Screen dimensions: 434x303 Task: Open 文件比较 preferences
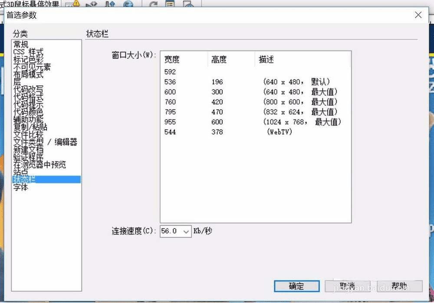tap(28, 134)
